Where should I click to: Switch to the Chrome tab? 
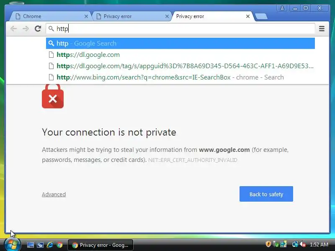51,16
